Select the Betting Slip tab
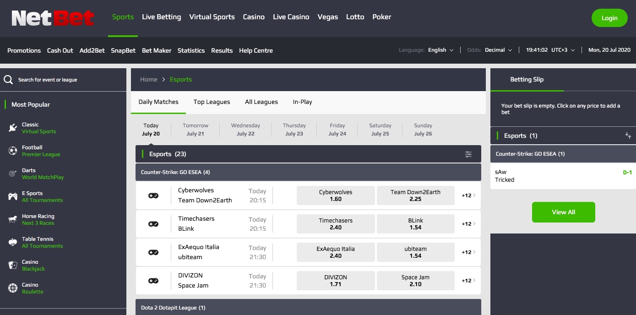Viewport: 636px width, 315px height. [x=527, y=80]
